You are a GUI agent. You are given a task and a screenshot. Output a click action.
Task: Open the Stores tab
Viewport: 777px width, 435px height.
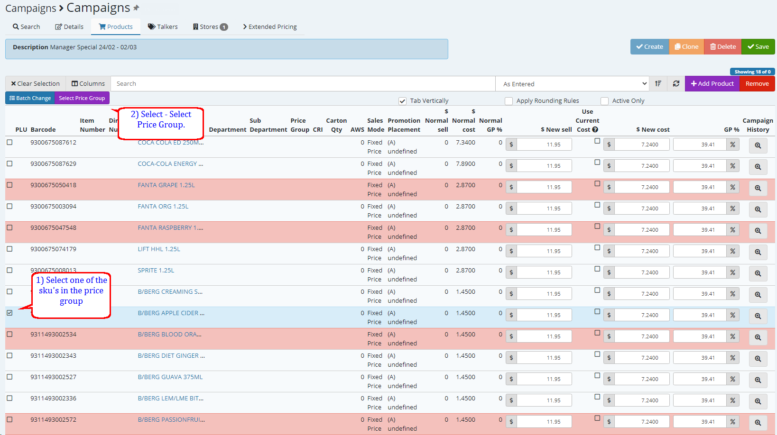210,27
